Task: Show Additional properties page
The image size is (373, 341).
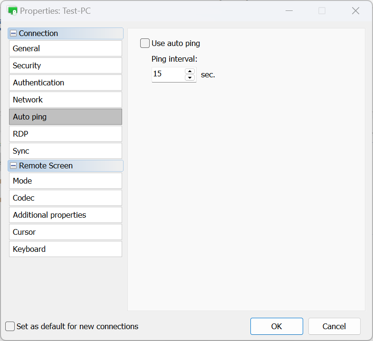Action: click(66, 215)
